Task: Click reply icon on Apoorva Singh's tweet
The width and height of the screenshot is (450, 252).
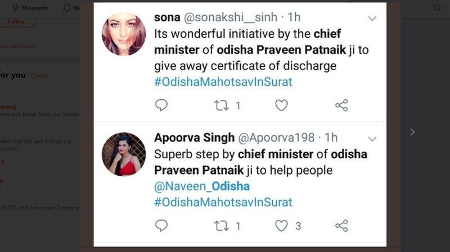Action: pyautogui.click(x=161, y=226)
